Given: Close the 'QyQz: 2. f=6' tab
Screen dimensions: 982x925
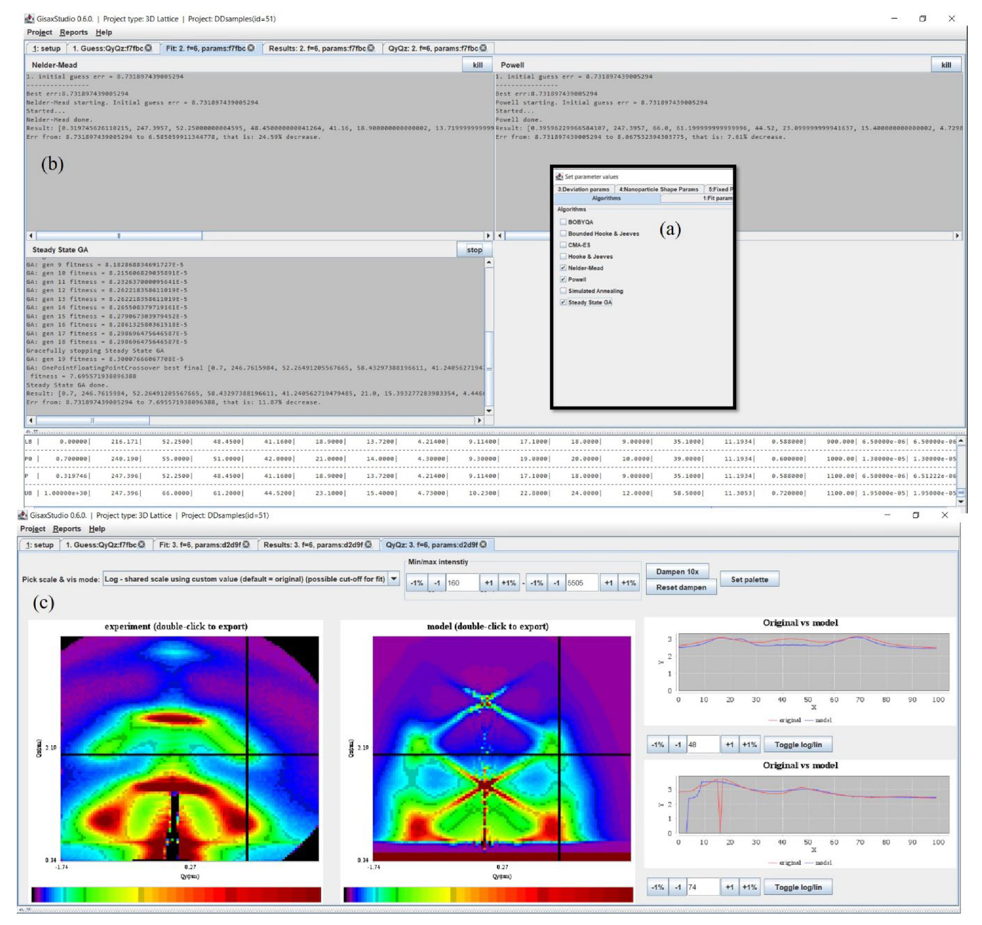Looking at the screenshot, I should [x=483, y=48].
